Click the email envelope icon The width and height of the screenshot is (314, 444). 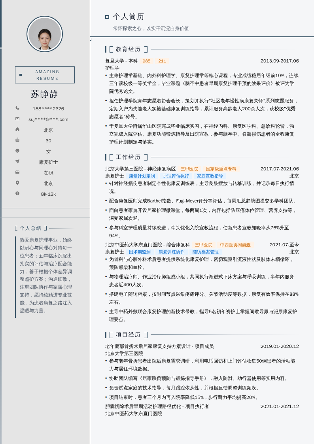17,119
